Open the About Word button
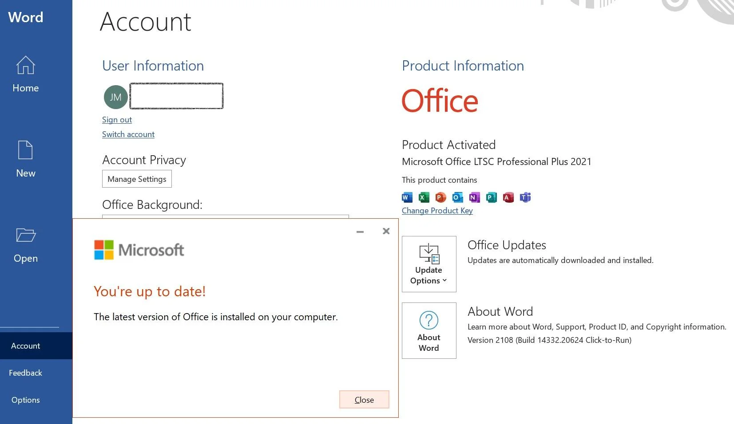 tap(429, 330)
